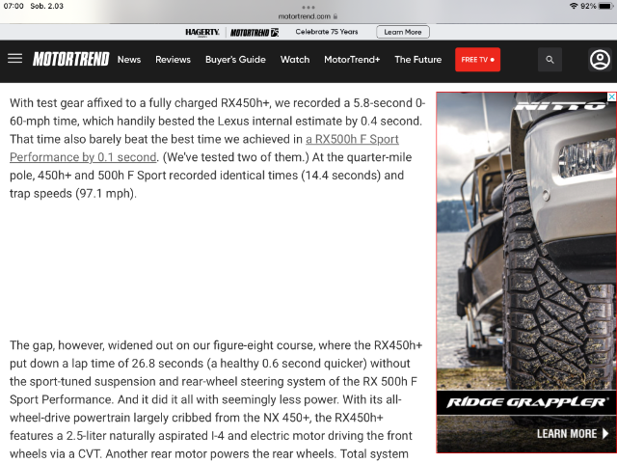
Task: Tap the 07:00 clock in status bar
Action: tap(13, 6)
